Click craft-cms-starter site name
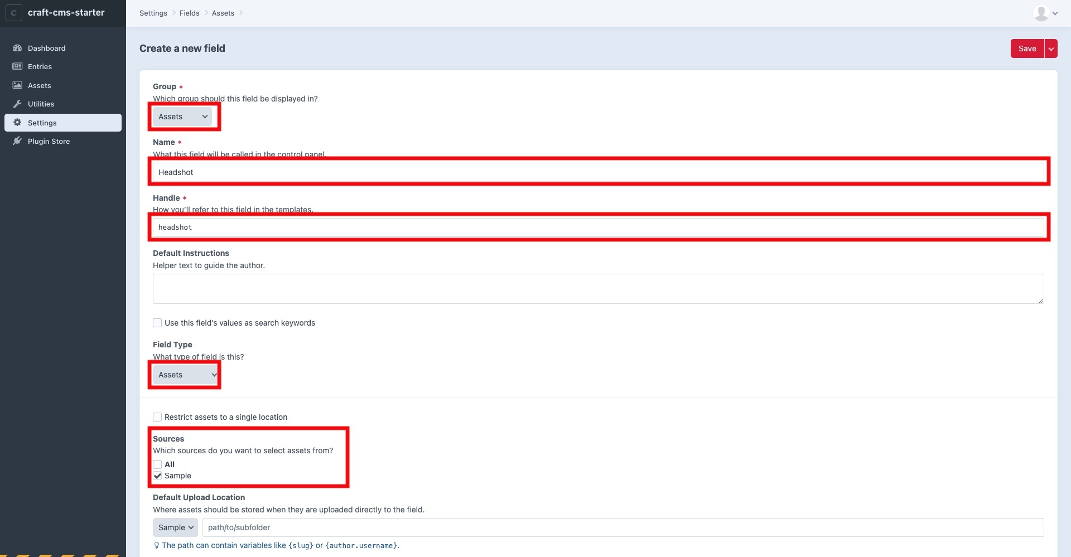 (x=66, y=12)
